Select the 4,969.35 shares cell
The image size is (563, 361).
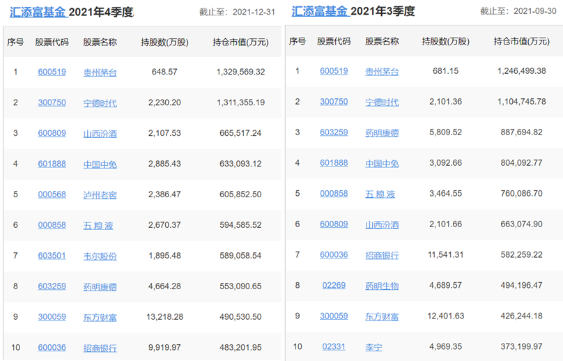[x=445, y=346]
